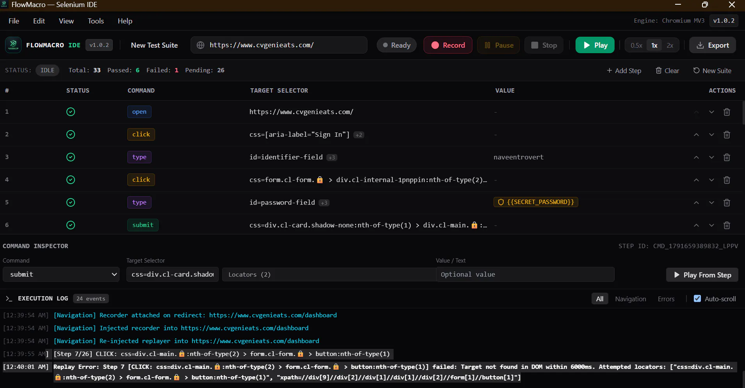
Task: Open the File menu
Action: coord(14,21)
